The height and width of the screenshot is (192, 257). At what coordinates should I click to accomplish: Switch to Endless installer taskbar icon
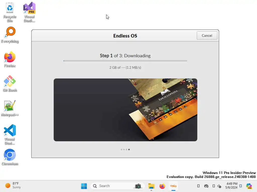173,186
